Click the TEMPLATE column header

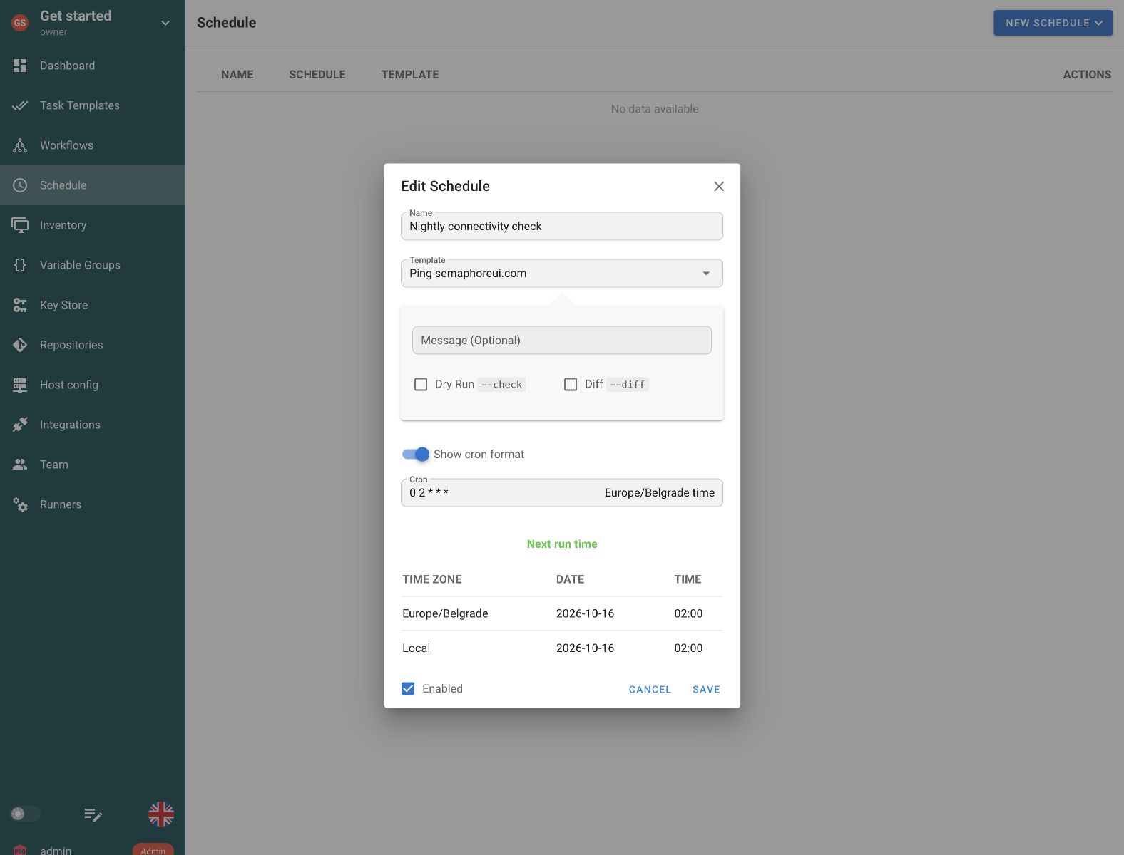point(410,74)
